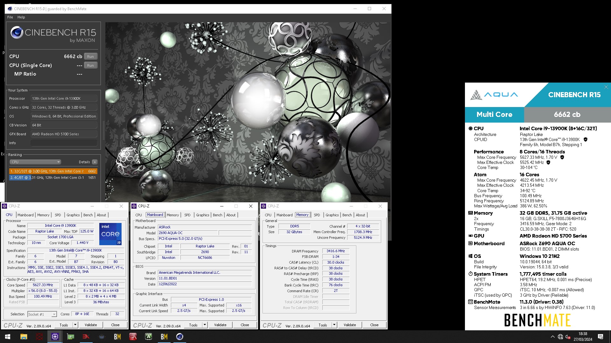This screenshot has width=611, height=343.
Task: Open the Windows Start menu
Action: click(8, 337)
